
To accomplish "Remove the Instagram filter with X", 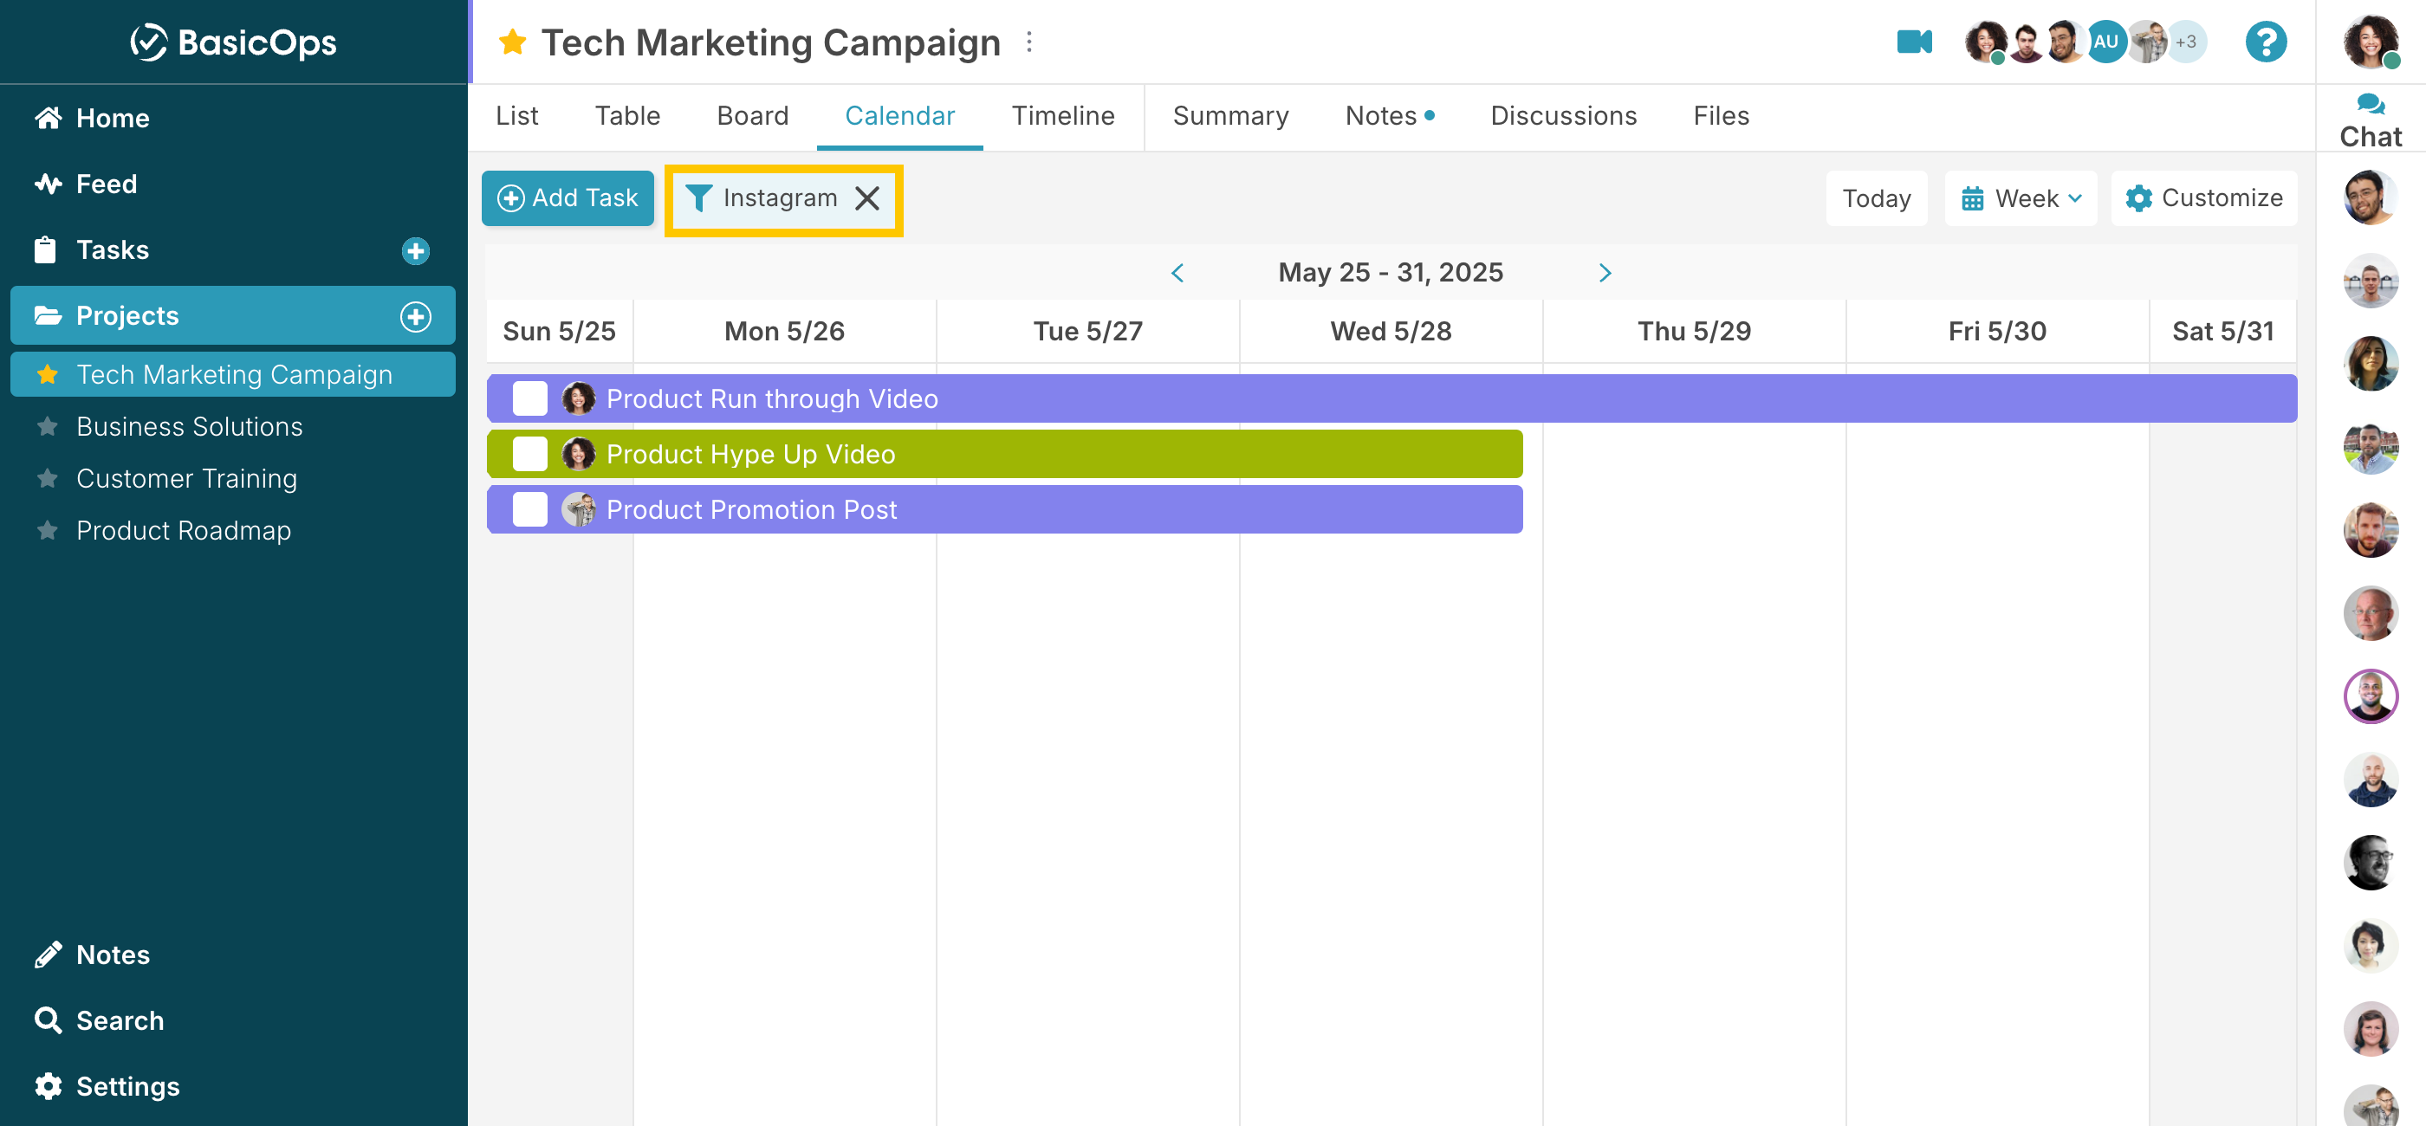I will tap(866, 197).
